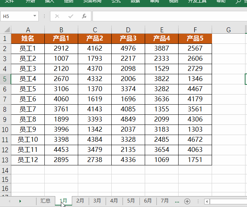The width and height of the screenshot is (247, 207).
Task: Click cell with value 4453
Action: click(61, 150)
